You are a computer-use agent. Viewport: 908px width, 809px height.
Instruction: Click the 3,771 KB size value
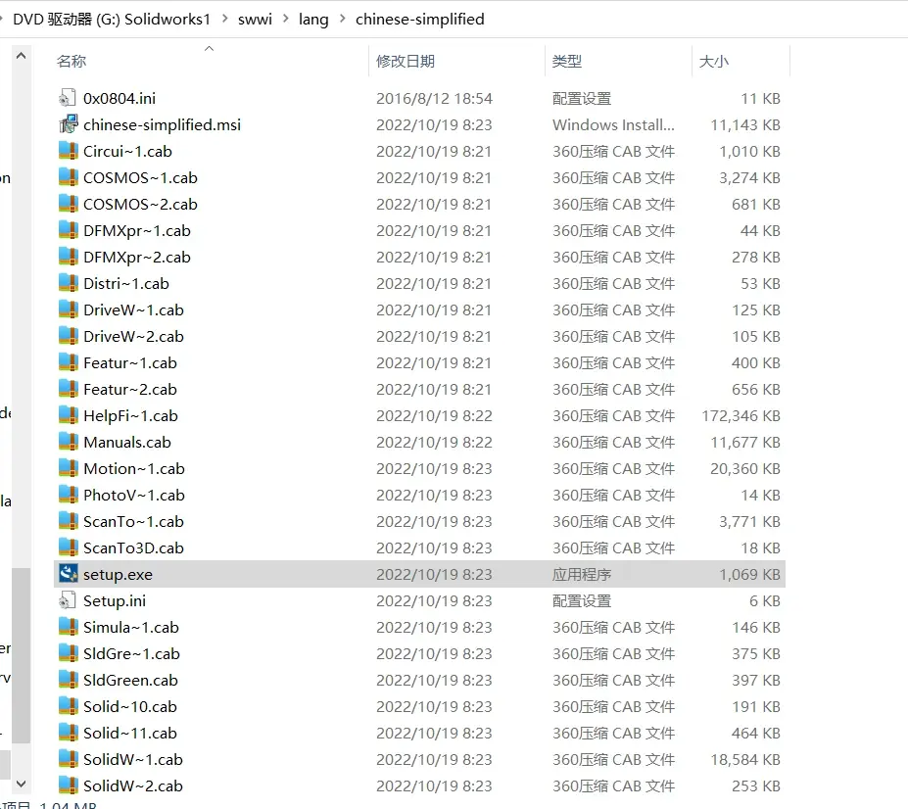tap(749, 522)
